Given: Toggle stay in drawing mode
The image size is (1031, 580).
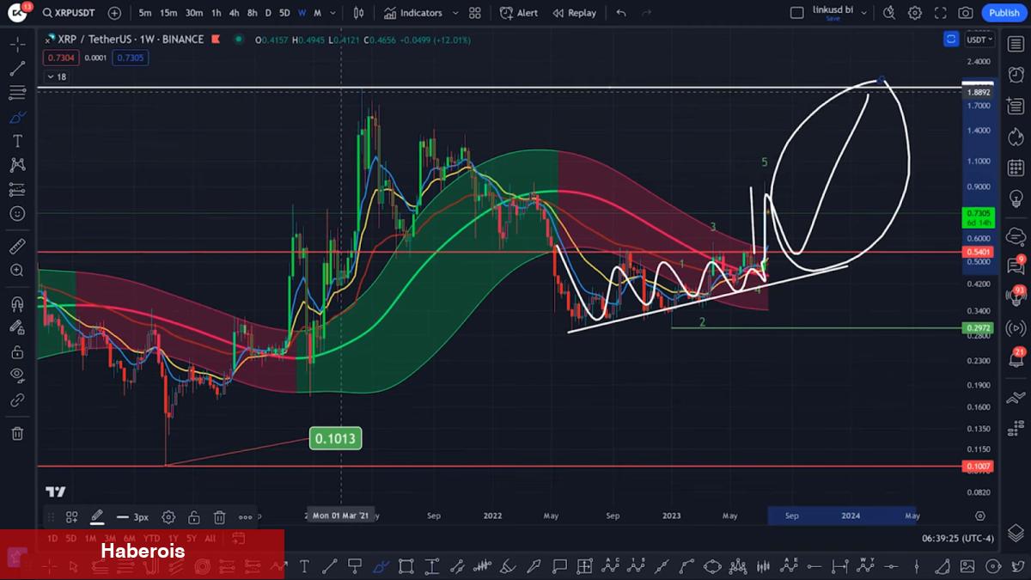Looking at the screenshot, I should tap(17, 327).
